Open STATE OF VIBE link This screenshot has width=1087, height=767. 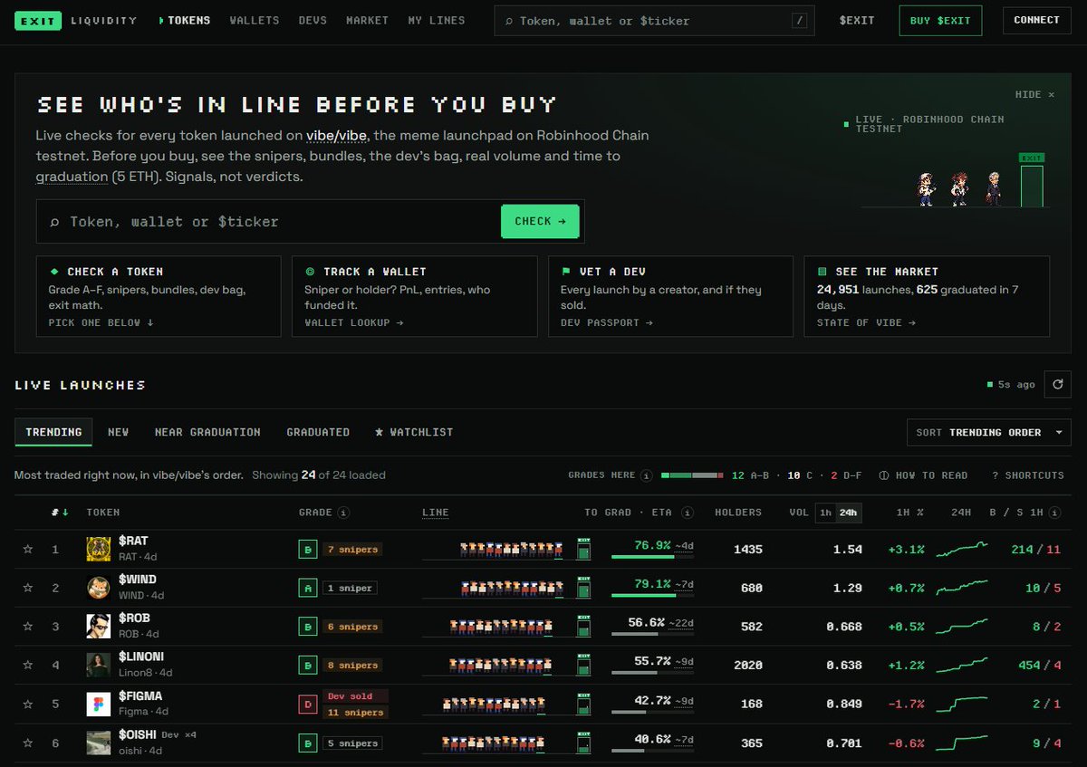[x=866, y=322]
